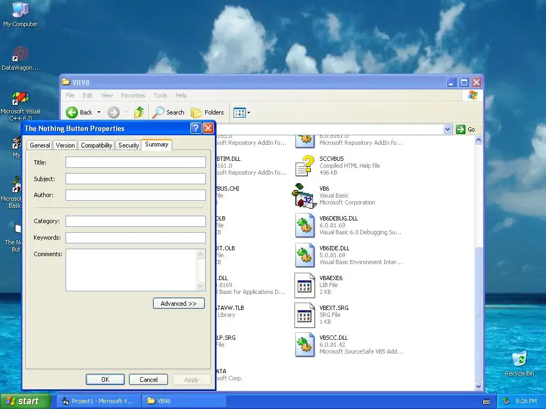Open the Tools menu in VB98
The width and height of the screenshot is (546, 409).
pos(160,95)
